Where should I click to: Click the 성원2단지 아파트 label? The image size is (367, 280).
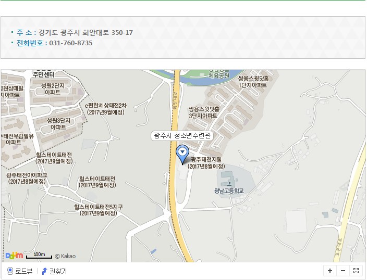pos(53,89)
